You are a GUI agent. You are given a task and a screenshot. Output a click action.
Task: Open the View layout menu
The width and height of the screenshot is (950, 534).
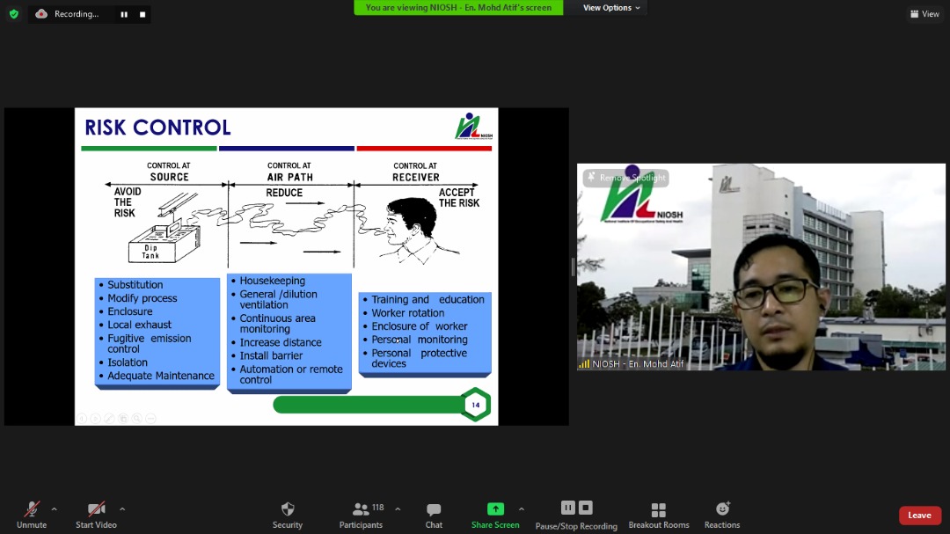(924, 14)
